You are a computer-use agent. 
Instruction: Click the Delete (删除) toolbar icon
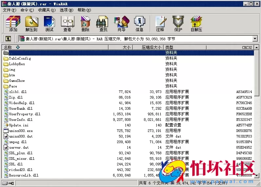point(85,24)
